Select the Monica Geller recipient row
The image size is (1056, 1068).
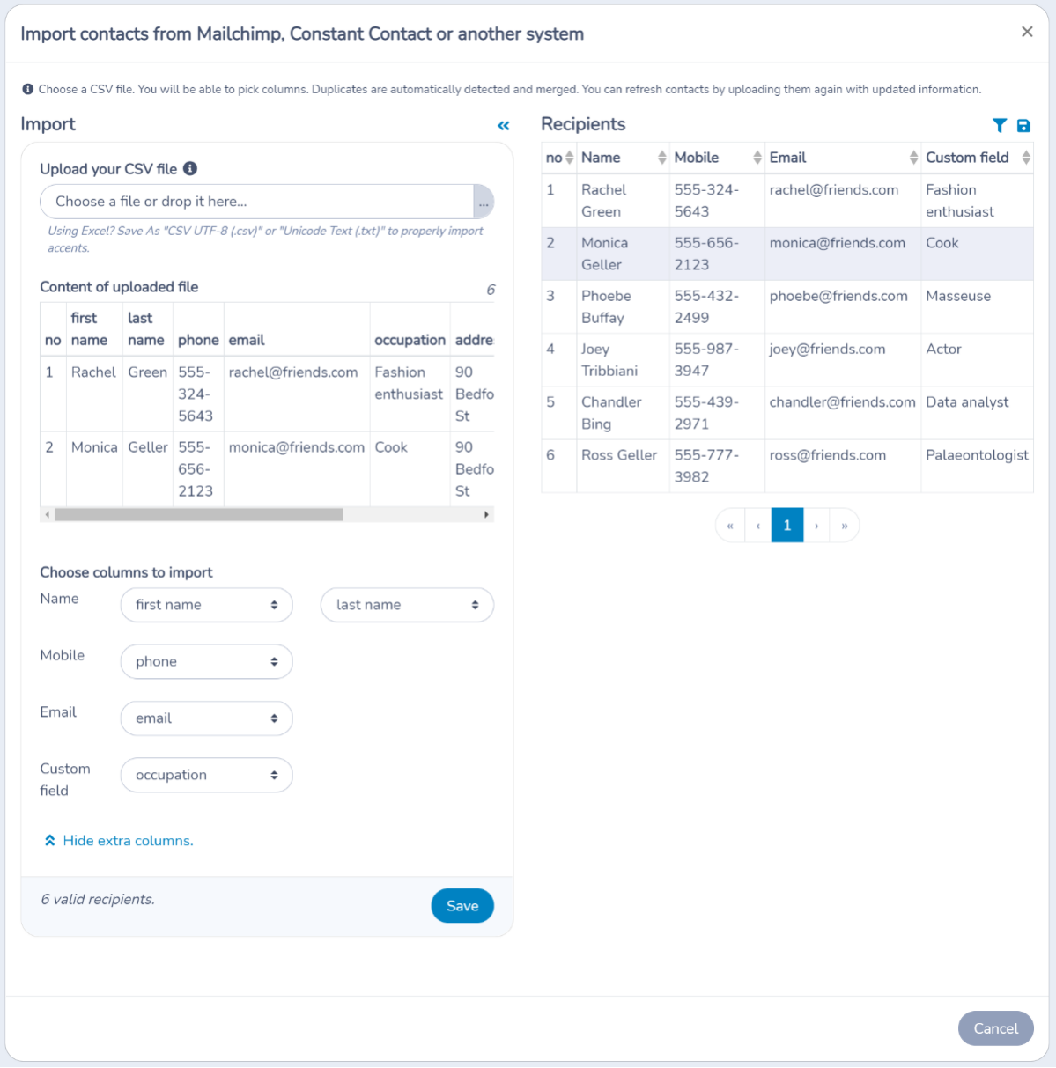[787, 254]
